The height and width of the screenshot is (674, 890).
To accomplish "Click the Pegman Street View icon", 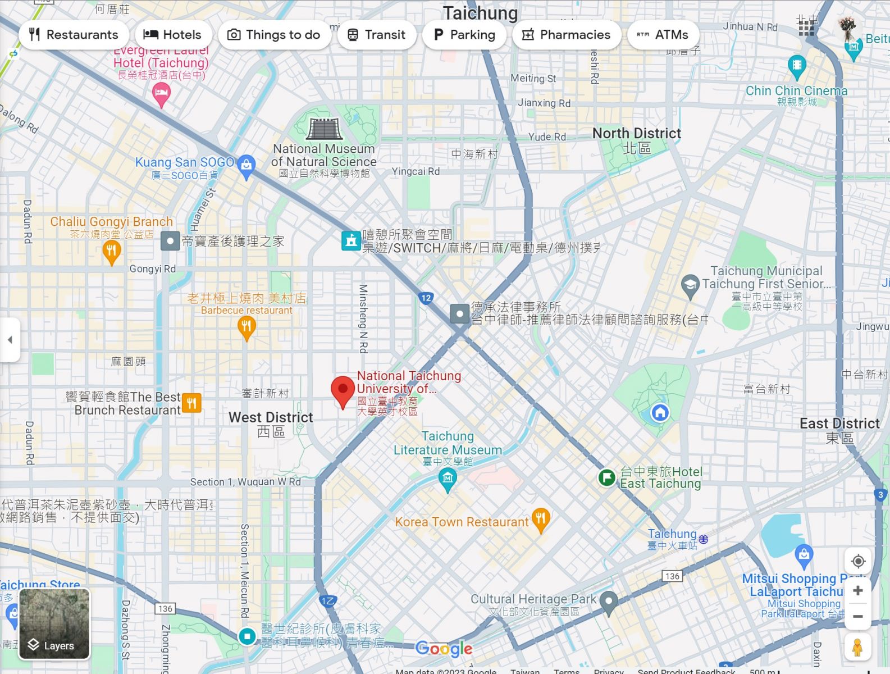I will [857, 647].
